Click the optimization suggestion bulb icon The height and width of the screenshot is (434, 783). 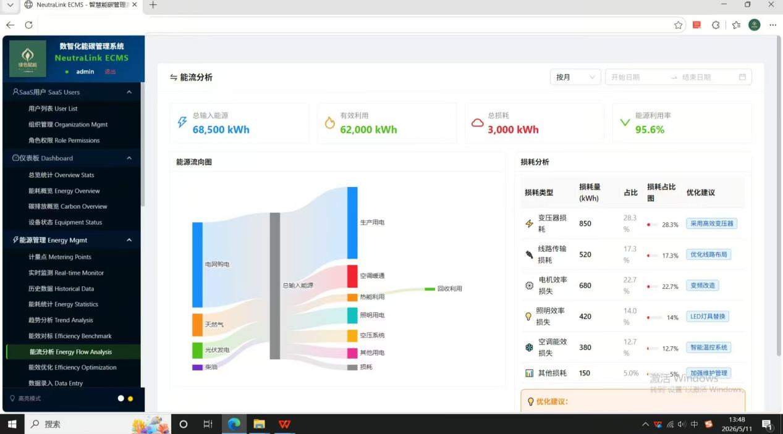click(x=530, y=401)
